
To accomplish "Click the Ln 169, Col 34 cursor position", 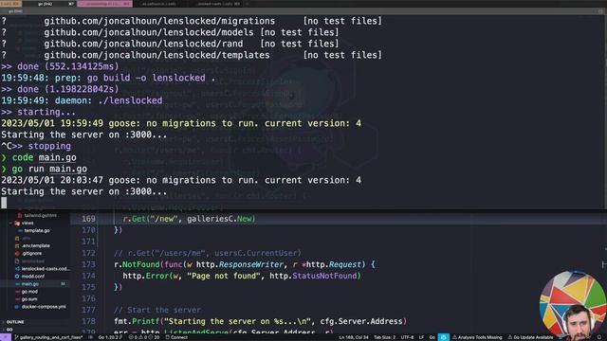I will coord(354,337).
